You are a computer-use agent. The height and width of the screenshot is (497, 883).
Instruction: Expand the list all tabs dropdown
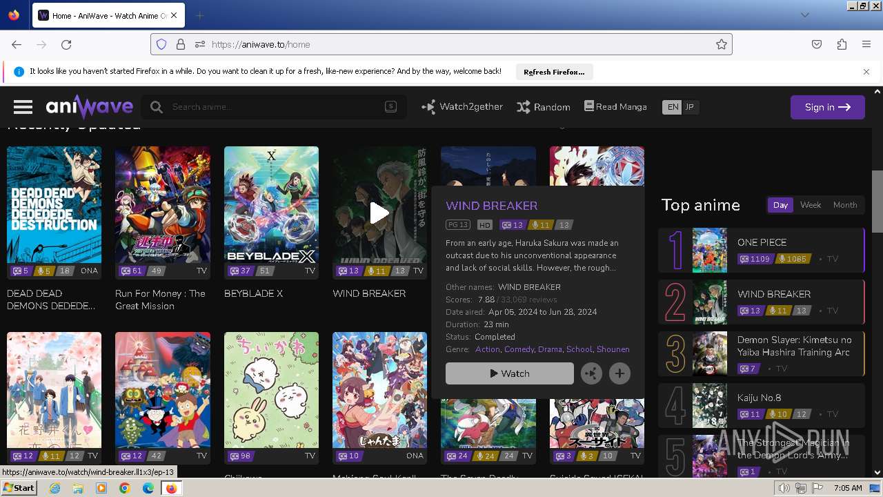pos(804,15)
